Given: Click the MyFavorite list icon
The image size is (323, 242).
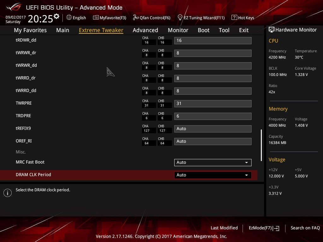Looking at the screenshot, I should [x=96, y=18].
